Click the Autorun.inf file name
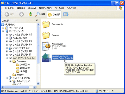125x94 pixels. (57, 44)
